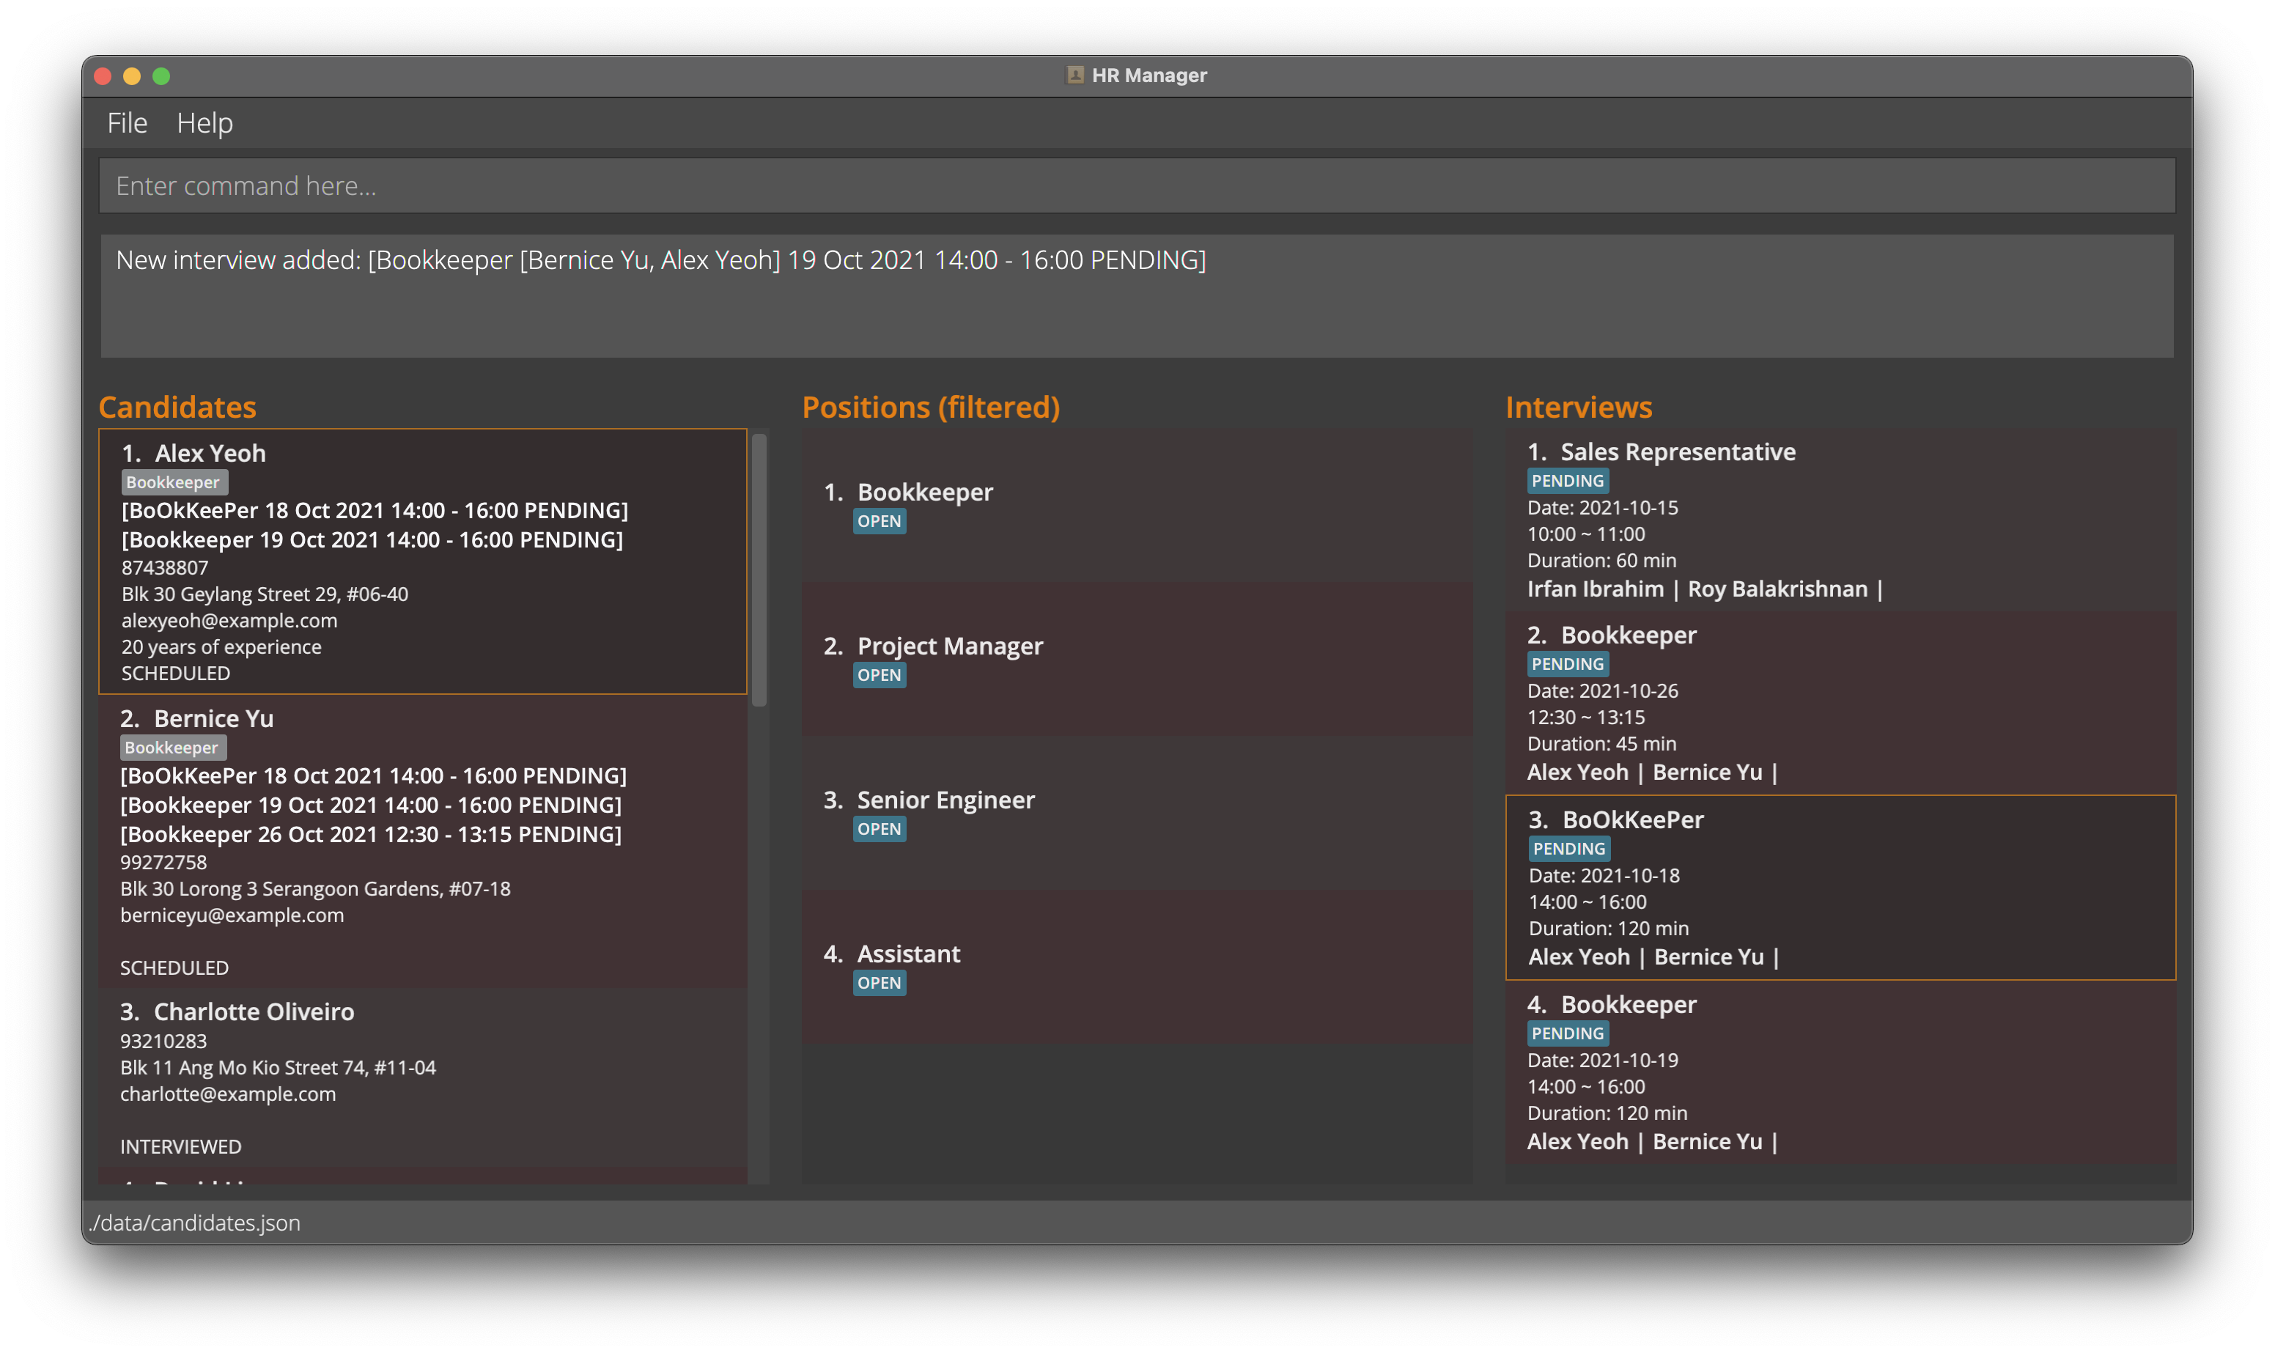
Task: Select the Bookkeeper position entry
Action: 1136,505
